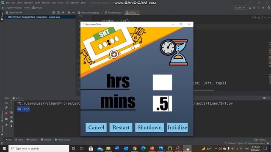The width and height of the screenshot is (271, 152).
Task: Open the Run panel settings gear
Action: tap(264, 98)
